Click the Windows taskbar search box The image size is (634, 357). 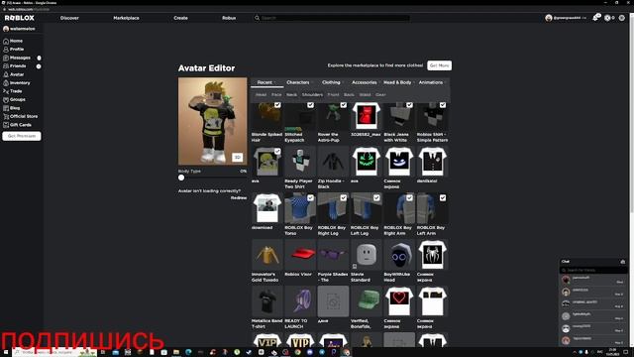coord(54,353)
